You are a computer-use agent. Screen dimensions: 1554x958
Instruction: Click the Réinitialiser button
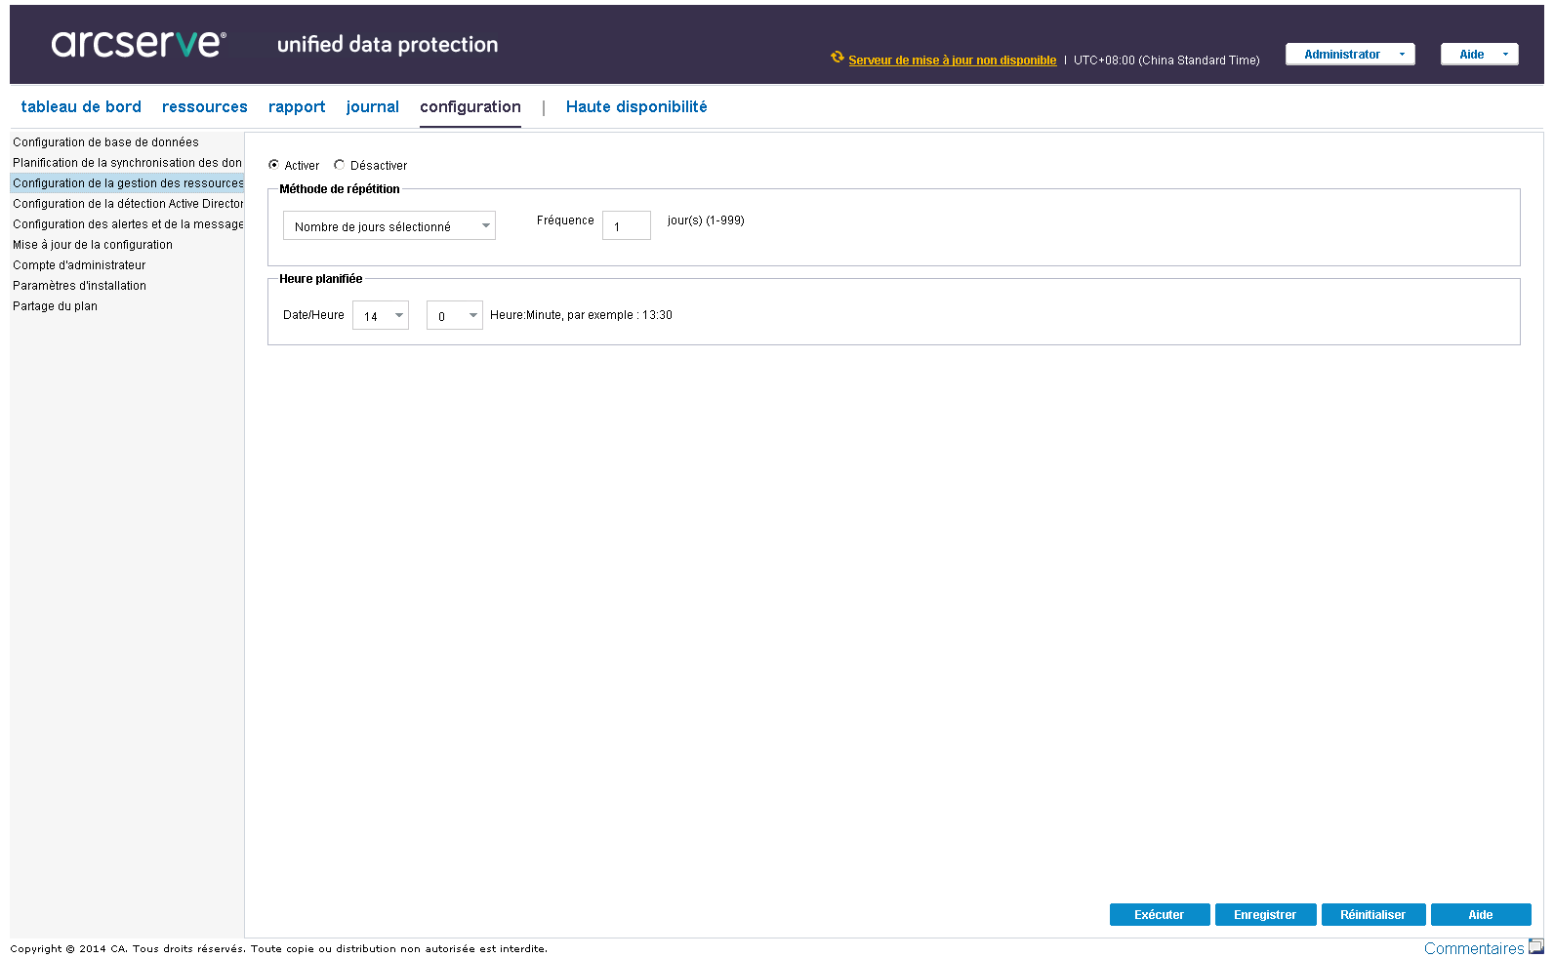point(1372,915)
